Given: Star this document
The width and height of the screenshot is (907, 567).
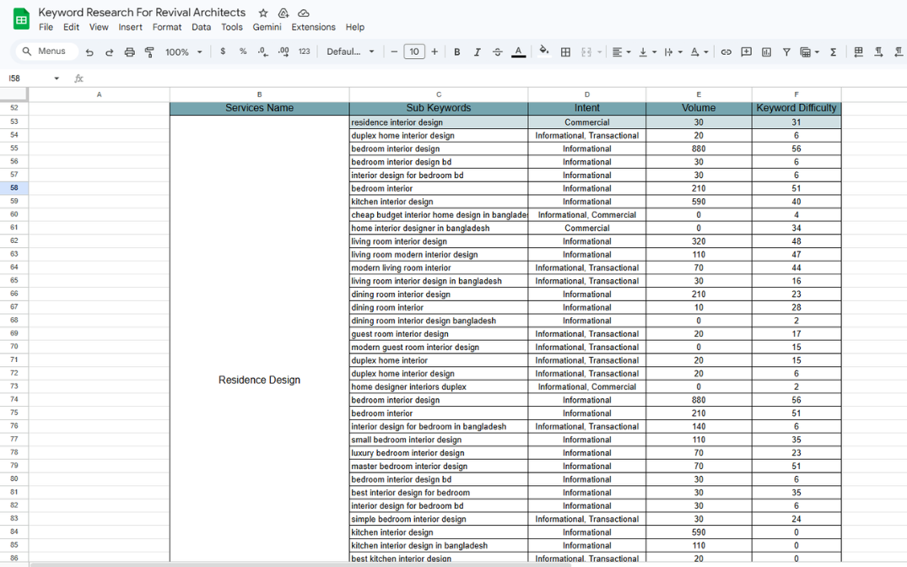Looking at the screenshot, I should click(263, 13).
